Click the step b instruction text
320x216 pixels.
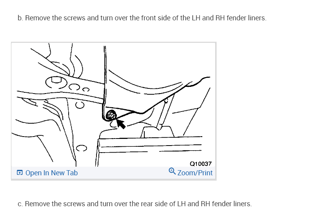point(142,18)
